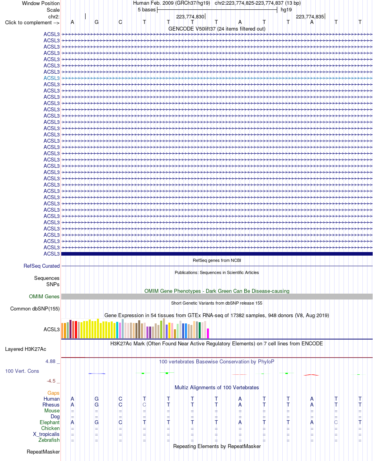Screen dimensions: 373x461
Task: Click the 223,774,830 ruler coordinate
Action: (x=190, y=17)
